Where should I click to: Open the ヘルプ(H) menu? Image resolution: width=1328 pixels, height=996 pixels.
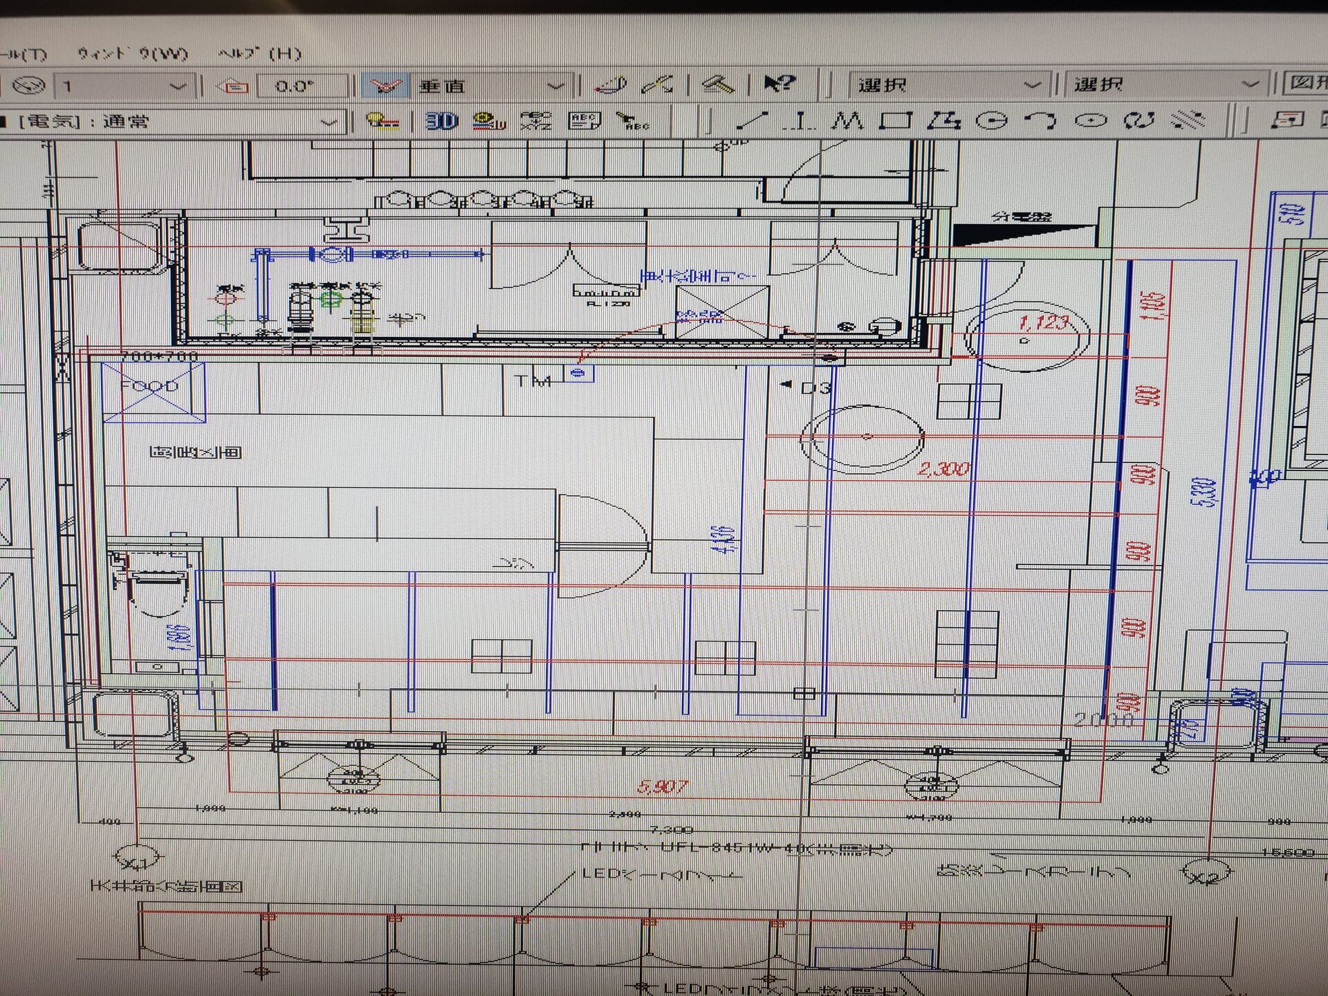pyautogui.click(x=260, y=53)
